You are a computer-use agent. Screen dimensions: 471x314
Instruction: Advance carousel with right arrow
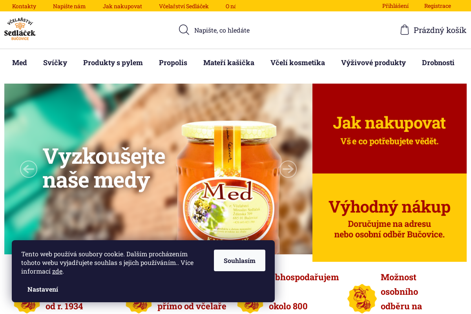coord(288,169)
